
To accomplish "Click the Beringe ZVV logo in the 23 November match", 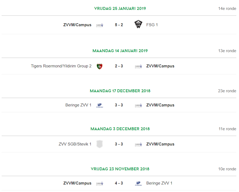I will point(138,183).
